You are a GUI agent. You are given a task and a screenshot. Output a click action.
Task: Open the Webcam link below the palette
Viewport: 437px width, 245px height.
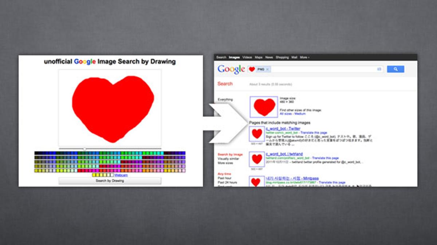coord(121,175)
